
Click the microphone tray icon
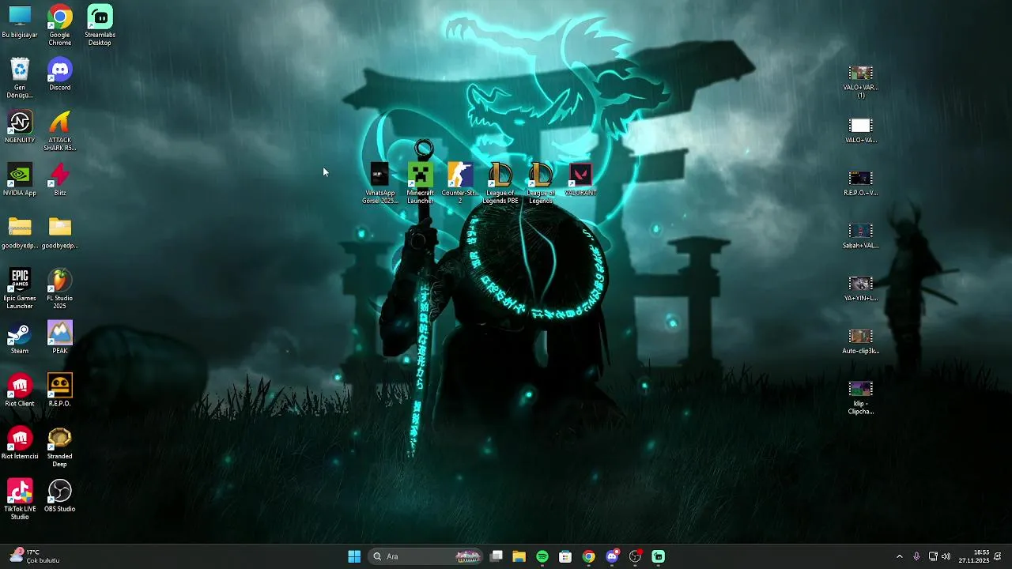pos(916,556)
